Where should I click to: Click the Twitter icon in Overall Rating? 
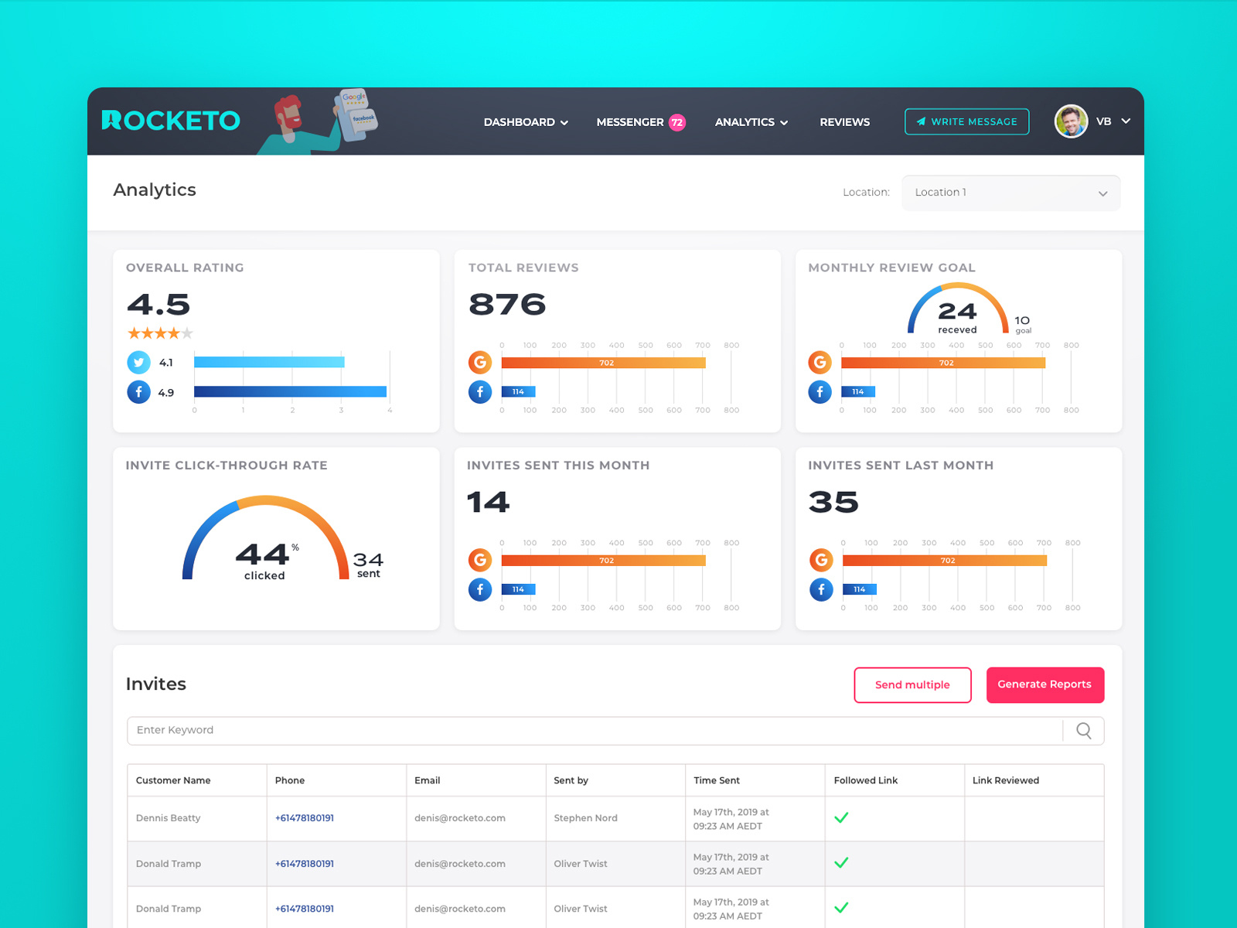pos(138,362)
